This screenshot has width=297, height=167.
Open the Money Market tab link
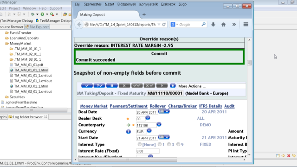coord(94,106)
